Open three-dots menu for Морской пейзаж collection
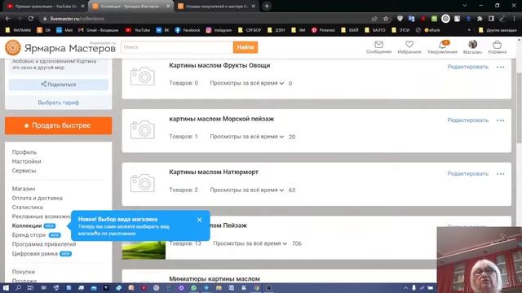Screen dimensions: 522x293 (500, 120)
